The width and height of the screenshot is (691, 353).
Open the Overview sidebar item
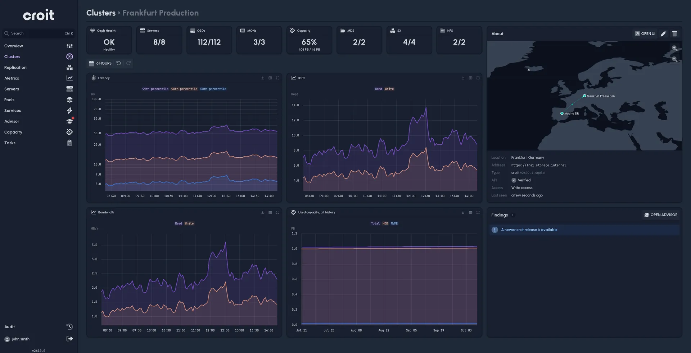(38, 46)
